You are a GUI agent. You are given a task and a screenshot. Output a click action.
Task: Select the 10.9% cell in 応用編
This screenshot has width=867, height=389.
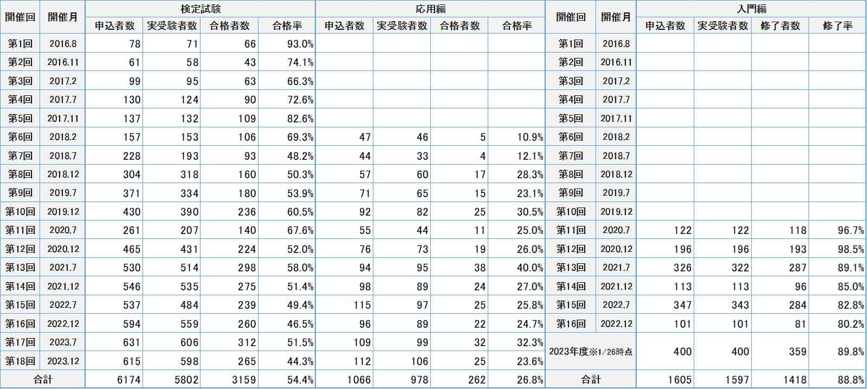516,137
